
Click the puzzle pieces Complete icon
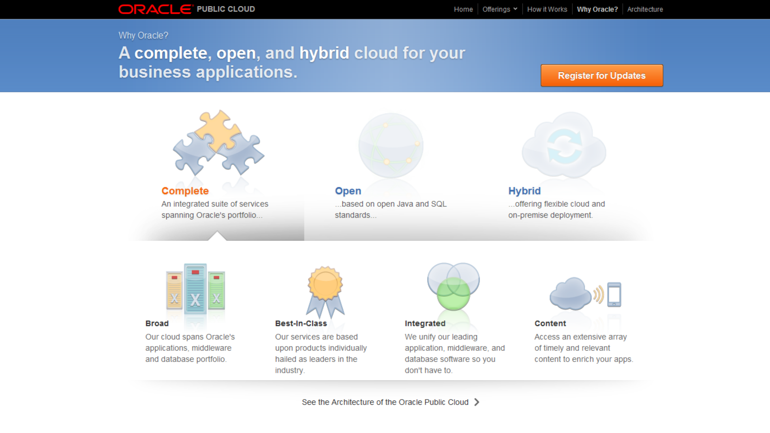218,144
